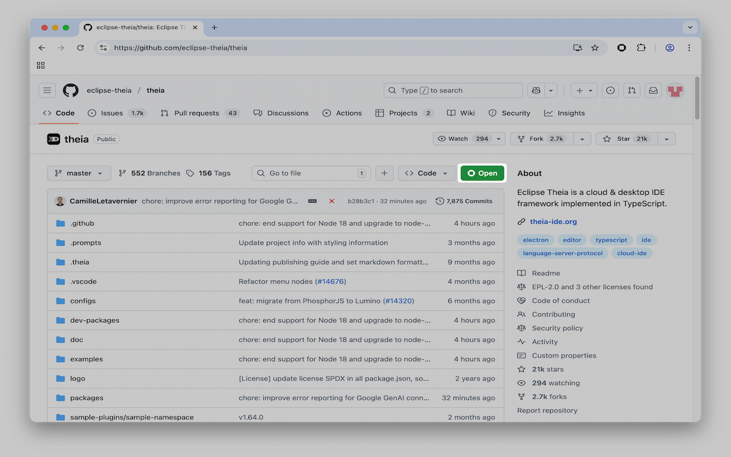Open commit hash b28b3c1
The image size is (731, 457).
click(x=361, y=201)
